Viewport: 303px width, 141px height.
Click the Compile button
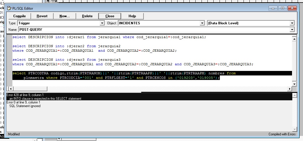[x=19, y=16]
